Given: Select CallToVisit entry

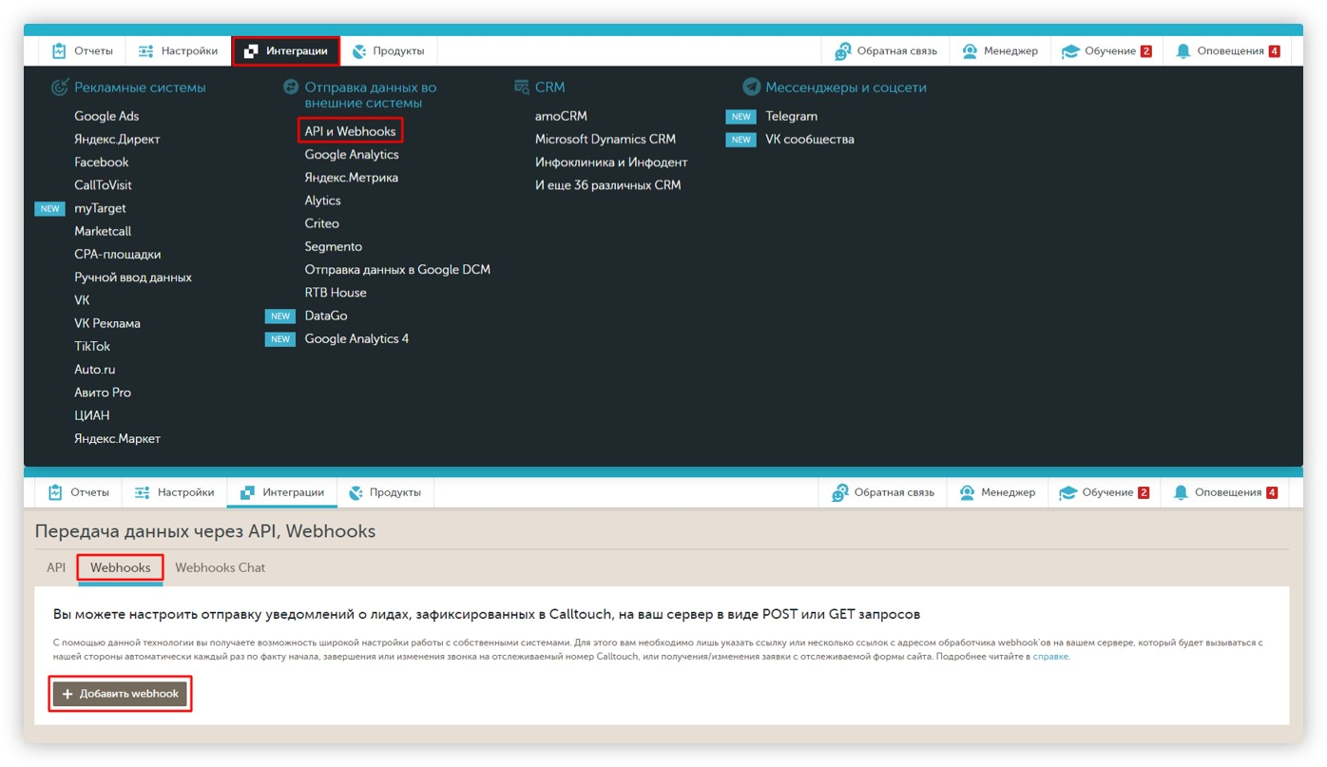Looking at the screenshot, I should click(103, 185).
